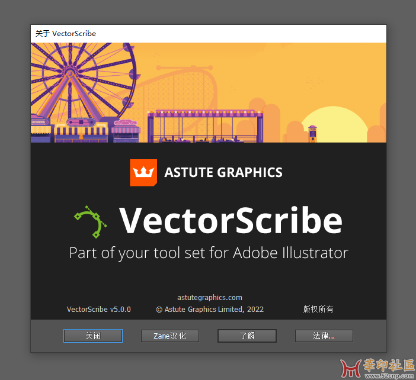Image resolution: width=416 pixels, height=380 pixels.
Task: Click the orange Astute Graphics crown logo
Action: [143, 172]
